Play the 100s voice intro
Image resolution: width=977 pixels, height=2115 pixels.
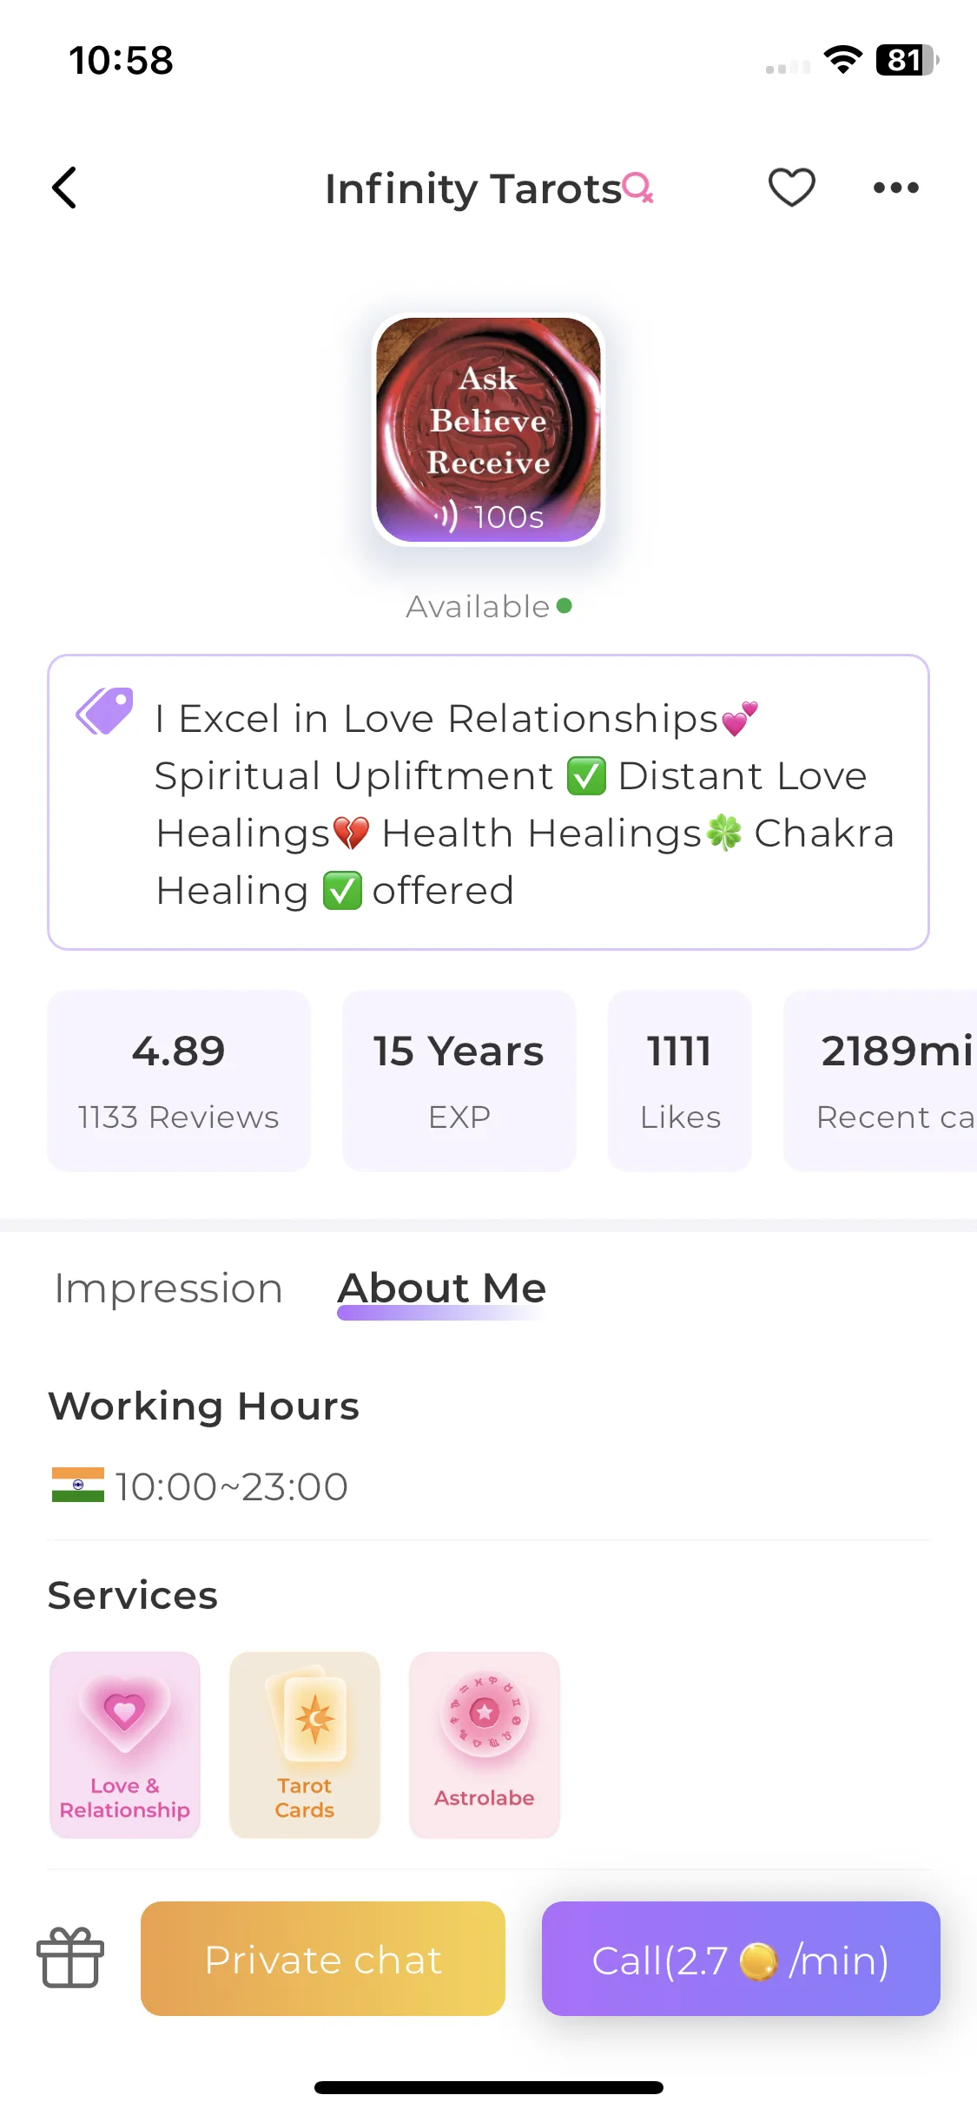(x=488, y=517)
